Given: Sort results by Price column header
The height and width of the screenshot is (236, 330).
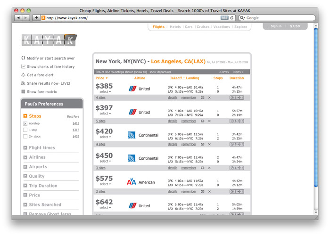Looking at the screenshot, I should coord(101,78).
